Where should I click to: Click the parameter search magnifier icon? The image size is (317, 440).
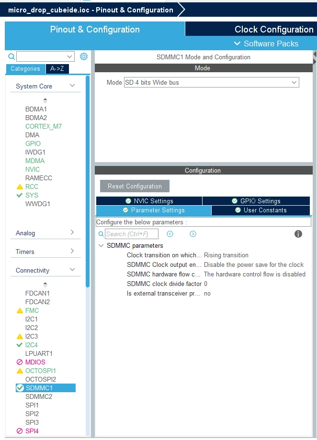(101, 234)
